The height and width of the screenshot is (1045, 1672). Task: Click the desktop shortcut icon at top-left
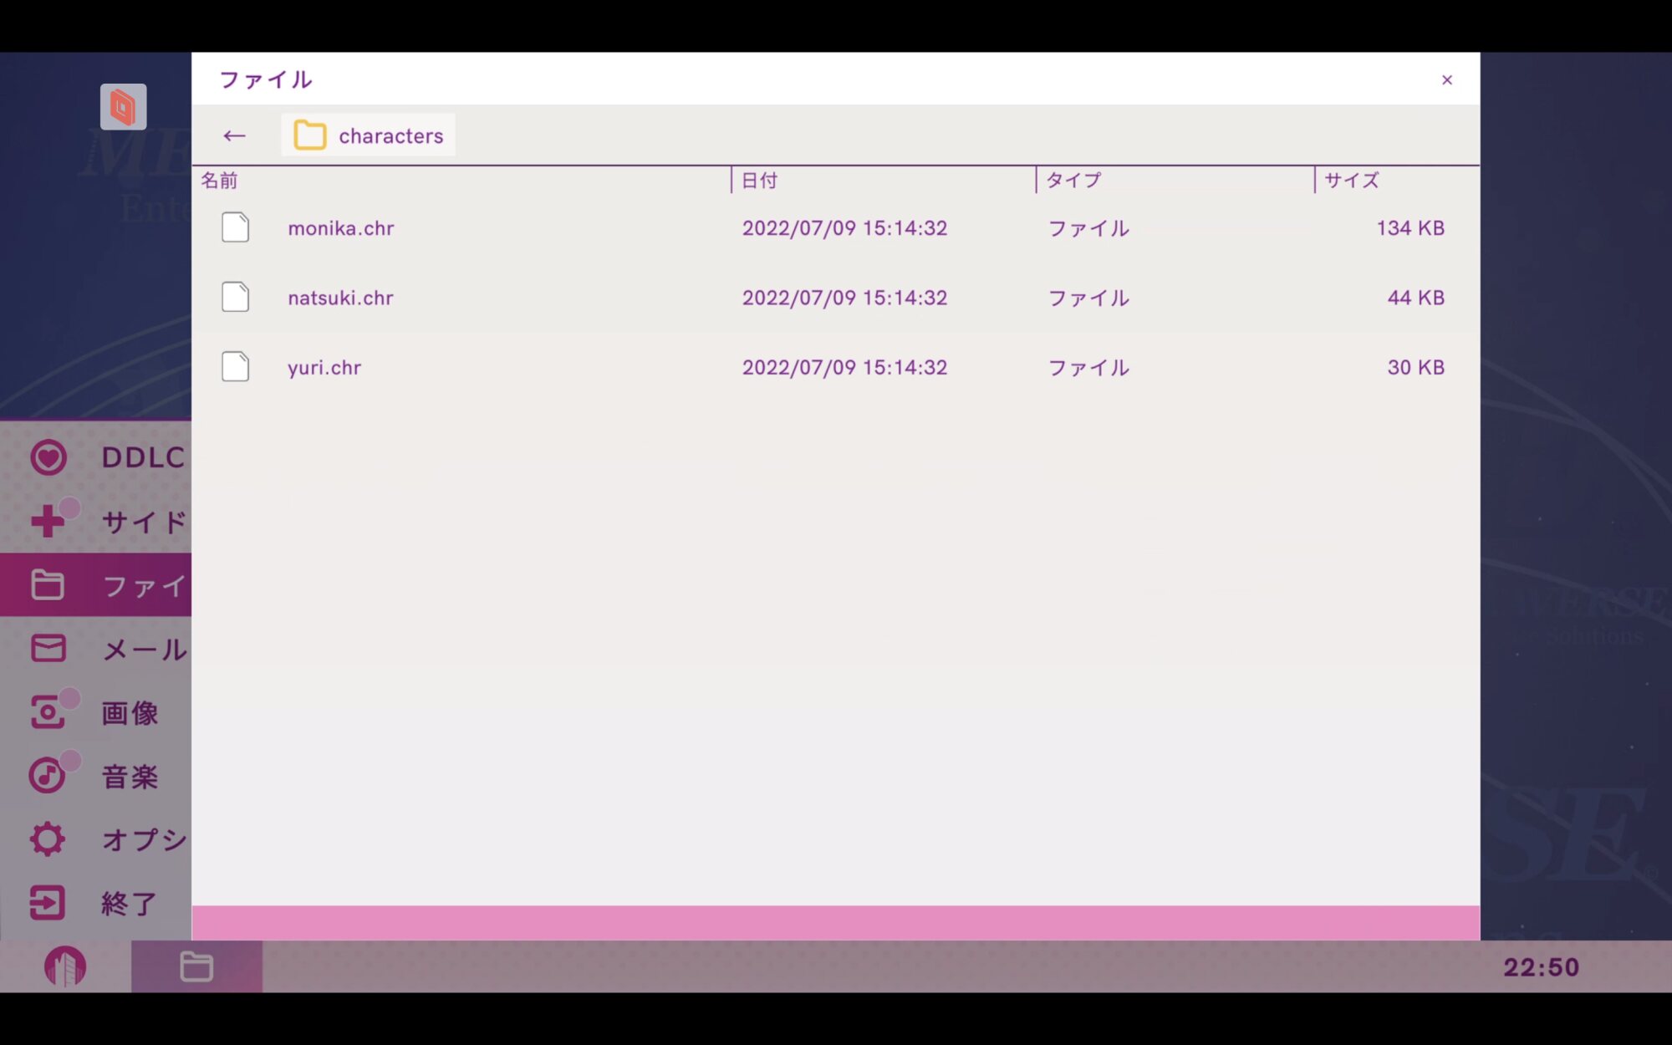coord(123,107)
